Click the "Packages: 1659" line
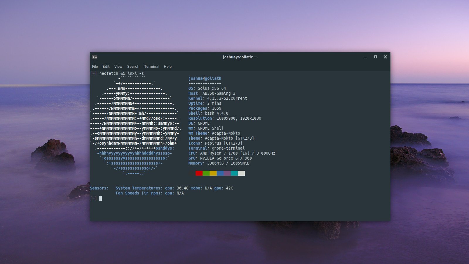 tap(205, 108)
